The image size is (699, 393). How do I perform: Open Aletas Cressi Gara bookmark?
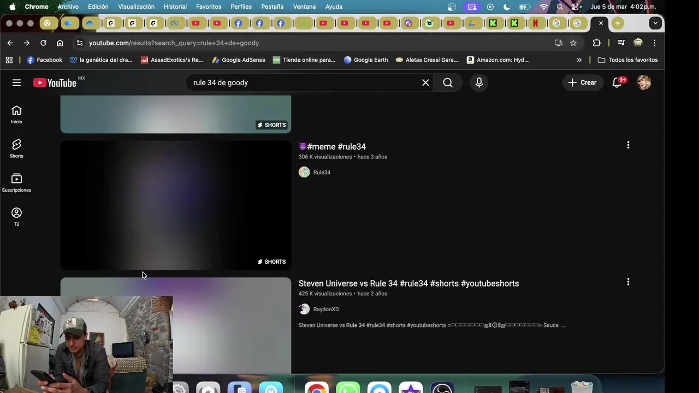click(426, 60)
